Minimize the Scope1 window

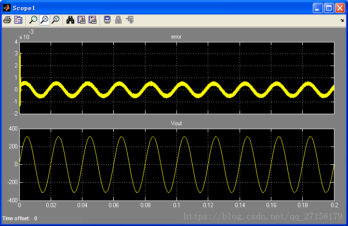tap(318, 8)
